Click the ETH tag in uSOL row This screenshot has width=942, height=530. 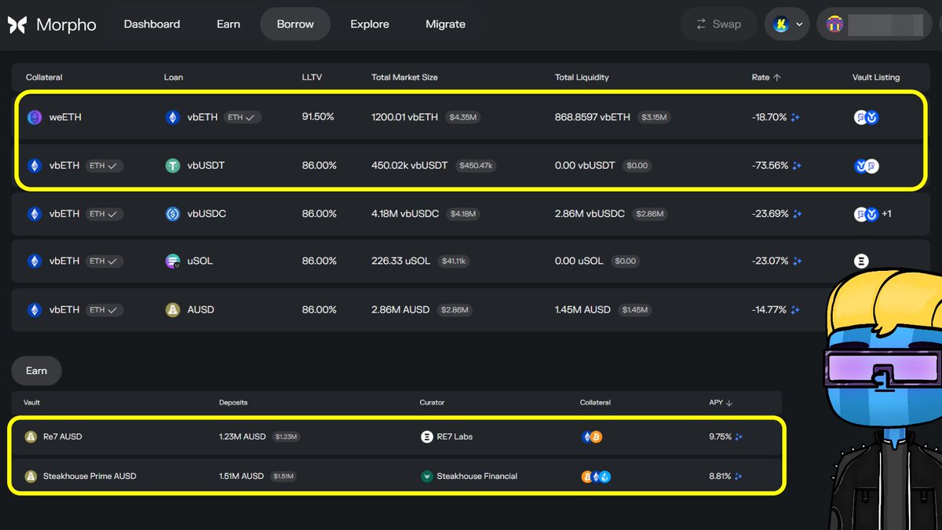coord(104,261)
